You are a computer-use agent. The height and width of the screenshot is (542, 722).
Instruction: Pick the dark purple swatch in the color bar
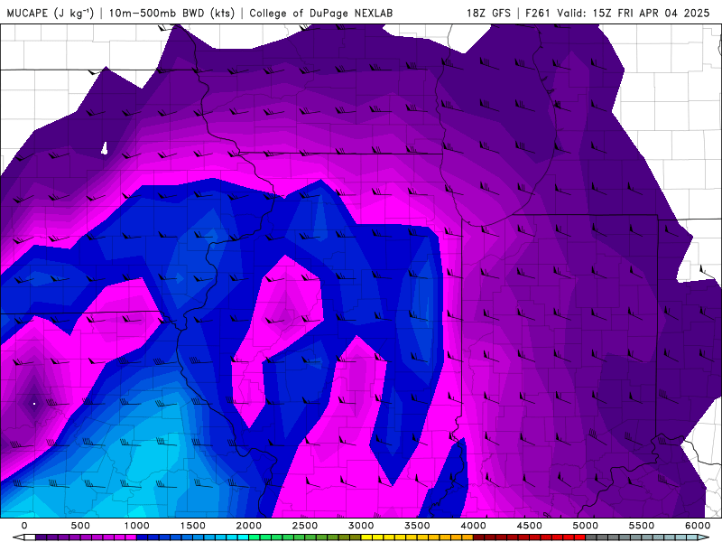tap(41, 537)
